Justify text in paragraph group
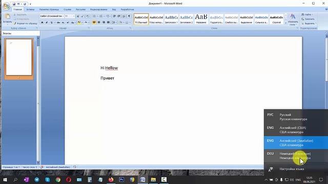Viewport: 328px width, 184px height. [108, 22]
